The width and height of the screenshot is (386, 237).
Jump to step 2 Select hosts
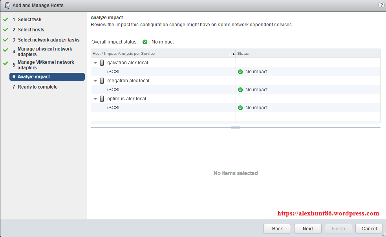pos(31,30)
